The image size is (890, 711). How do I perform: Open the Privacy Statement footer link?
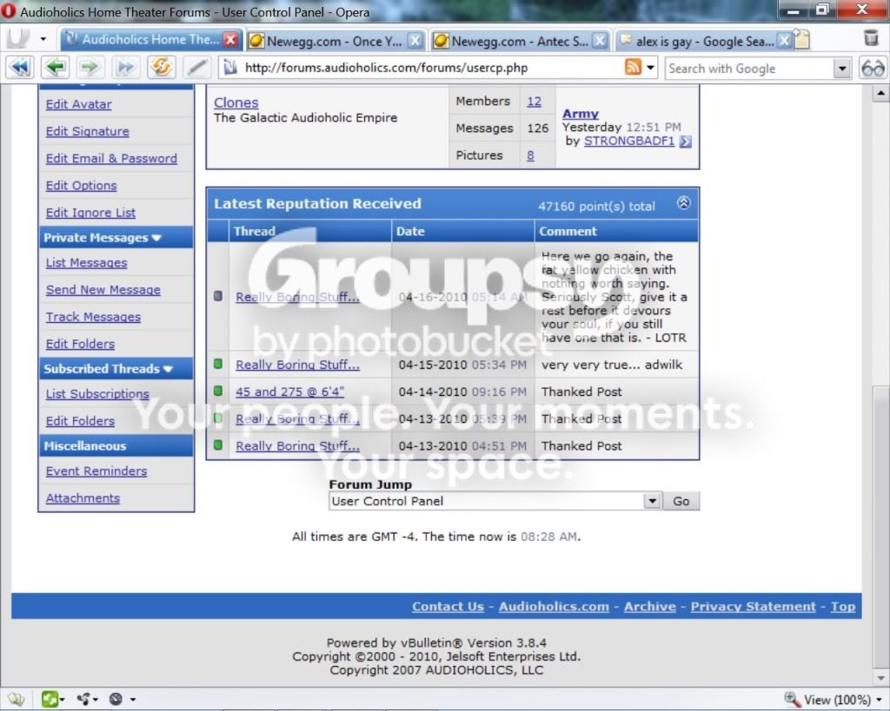tap(753, 606)
